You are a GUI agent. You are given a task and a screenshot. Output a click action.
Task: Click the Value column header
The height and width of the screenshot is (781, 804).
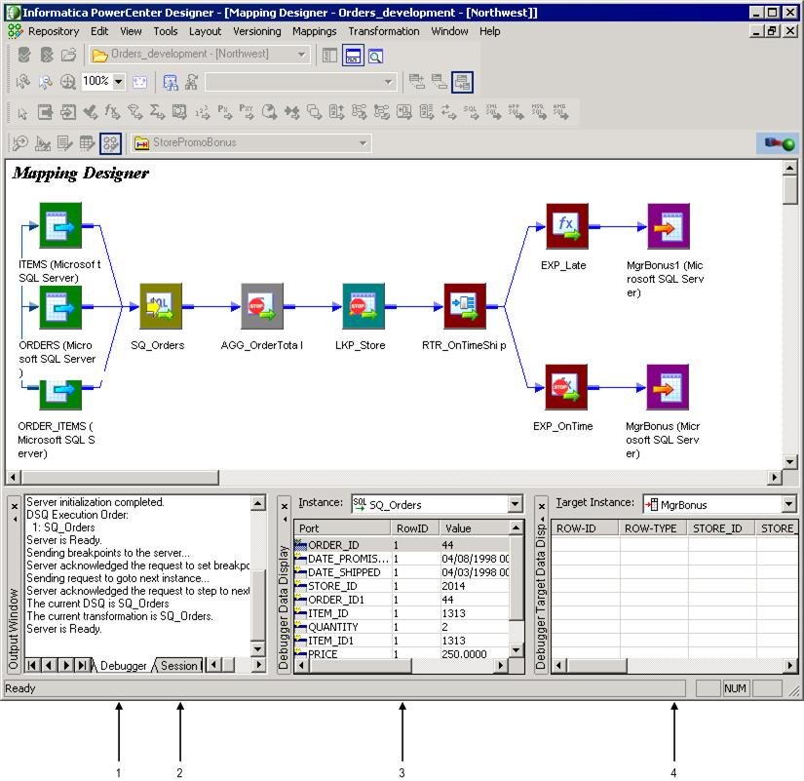coord(475,528)
